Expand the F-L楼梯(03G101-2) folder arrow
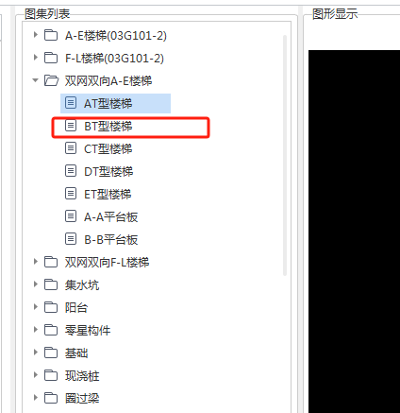The image size is (400, 413). (36, 58)
